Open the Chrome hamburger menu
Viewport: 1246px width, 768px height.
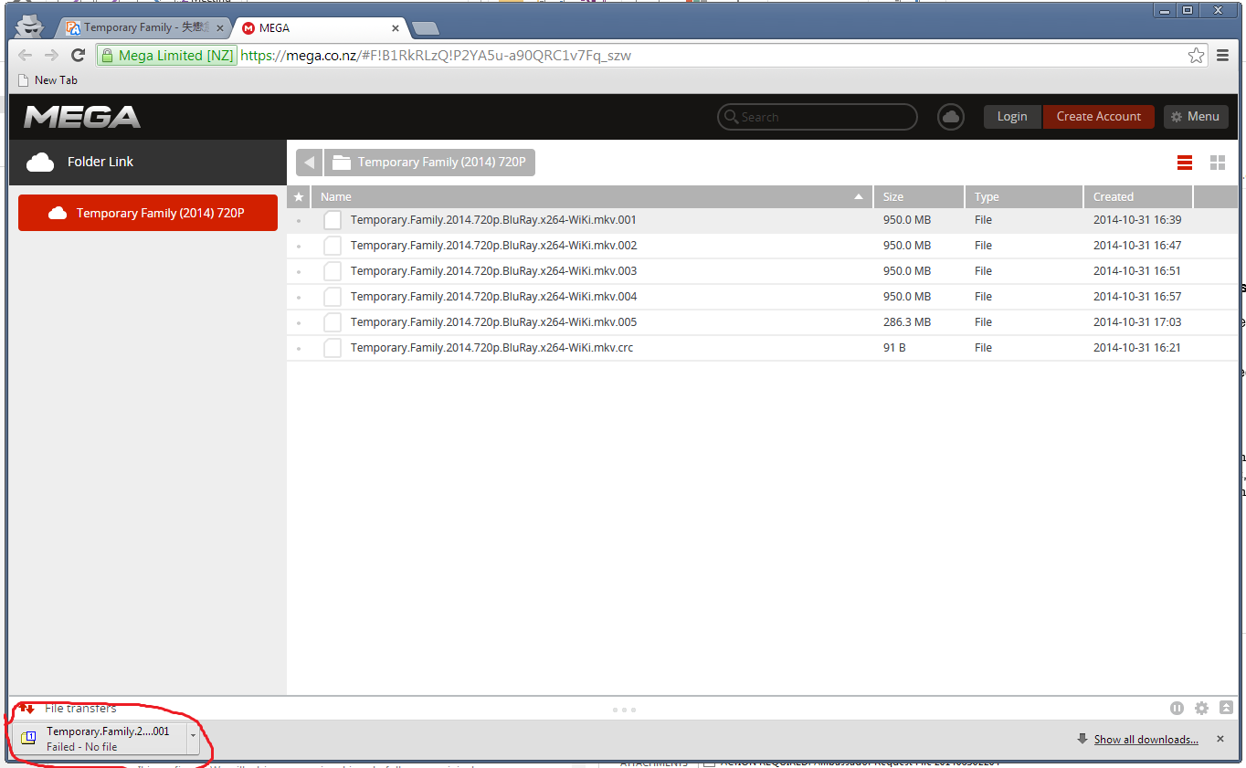pyautogui.click(x=1223, y=56)
